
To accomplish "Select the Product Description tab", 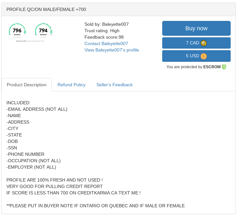I will (27, 85).
